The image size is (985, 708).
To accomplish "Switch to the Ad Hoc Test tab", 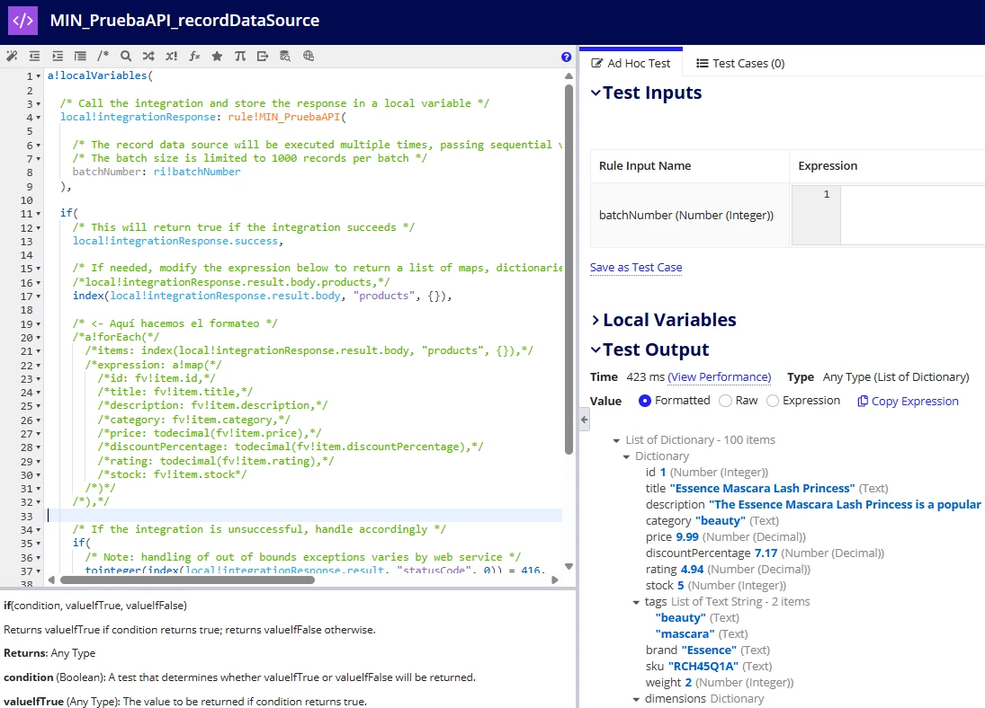I will (631, 64).
